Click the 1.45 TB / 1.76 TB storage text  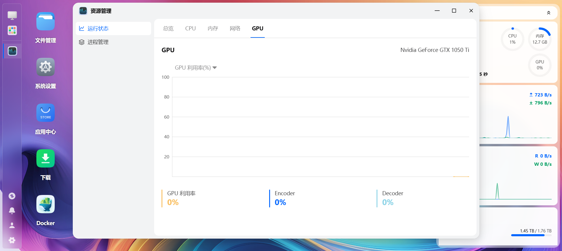tap(536, 231)
